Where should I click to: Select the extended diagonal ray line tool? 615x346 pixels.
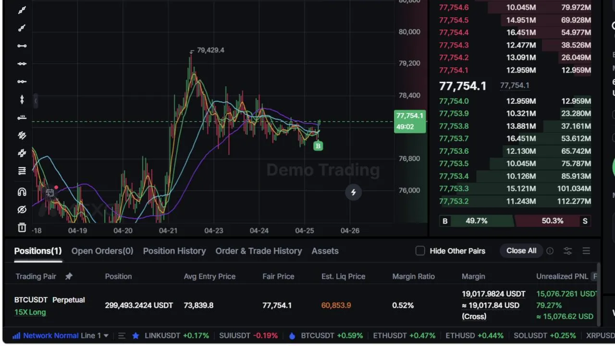(x=22, y=28)
